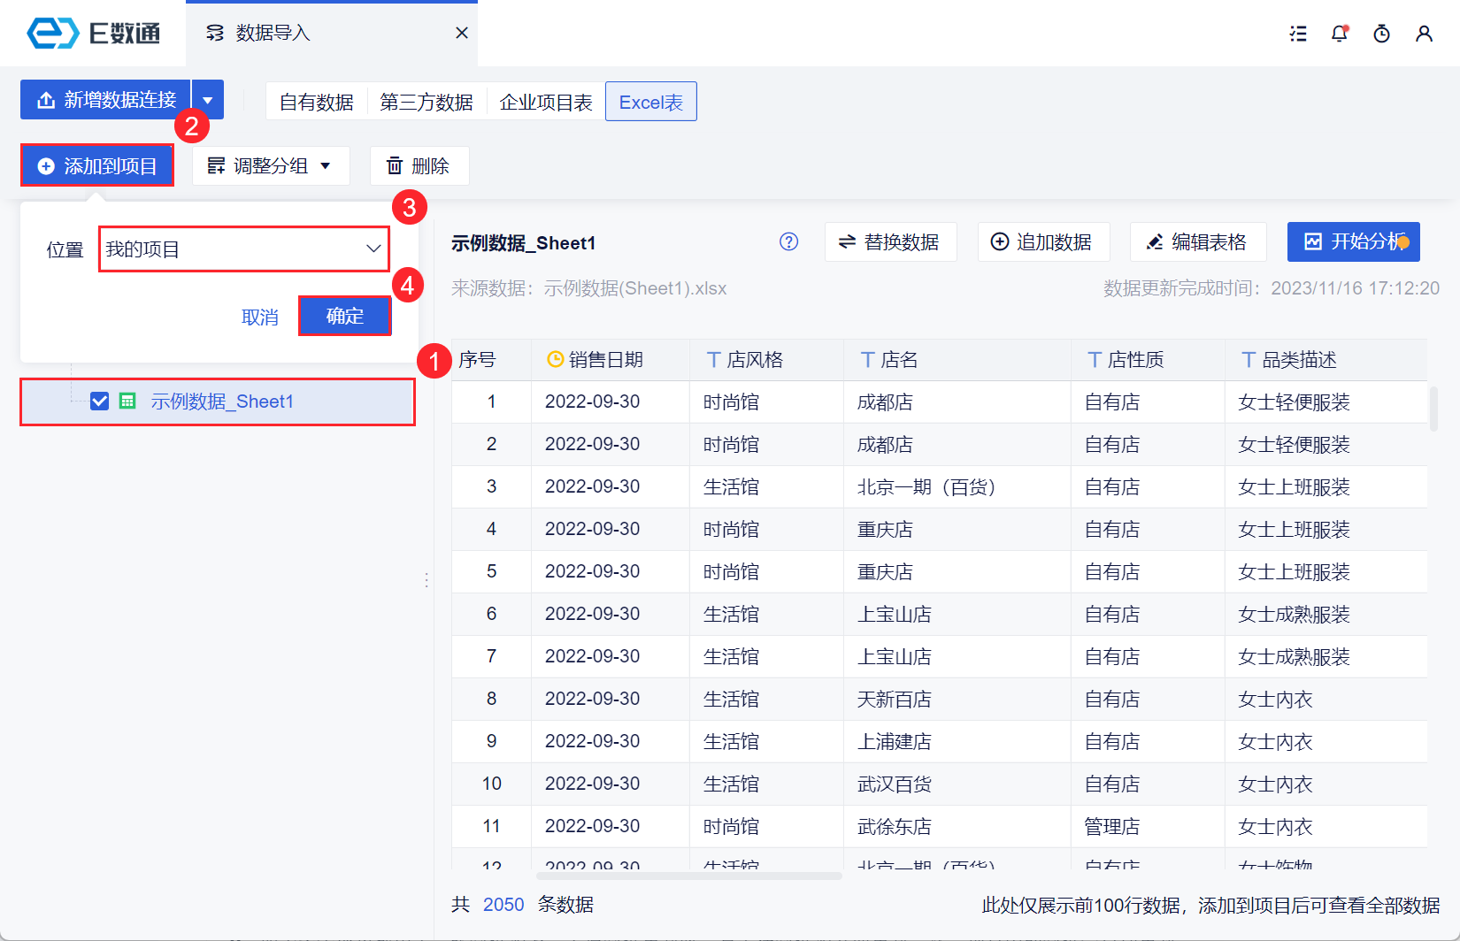Click the panel splitter handle dots
The image size is (1460, 941).
click(426, 580)
